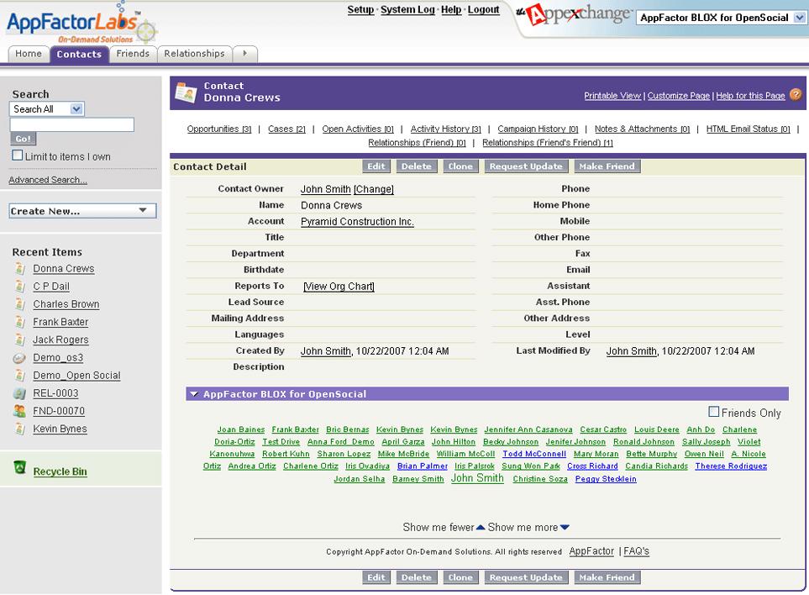Click the Recycle Bin icon
The image size is (809, 595).
20,468
